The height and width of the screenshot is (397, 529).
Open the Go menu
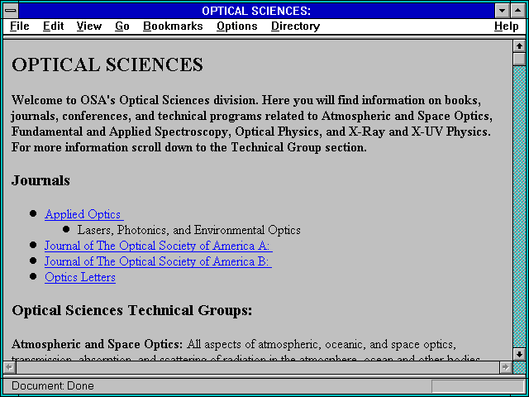[122, 26]
